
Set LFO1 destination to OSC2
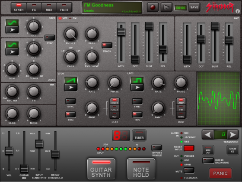click(x=115, y=108)
